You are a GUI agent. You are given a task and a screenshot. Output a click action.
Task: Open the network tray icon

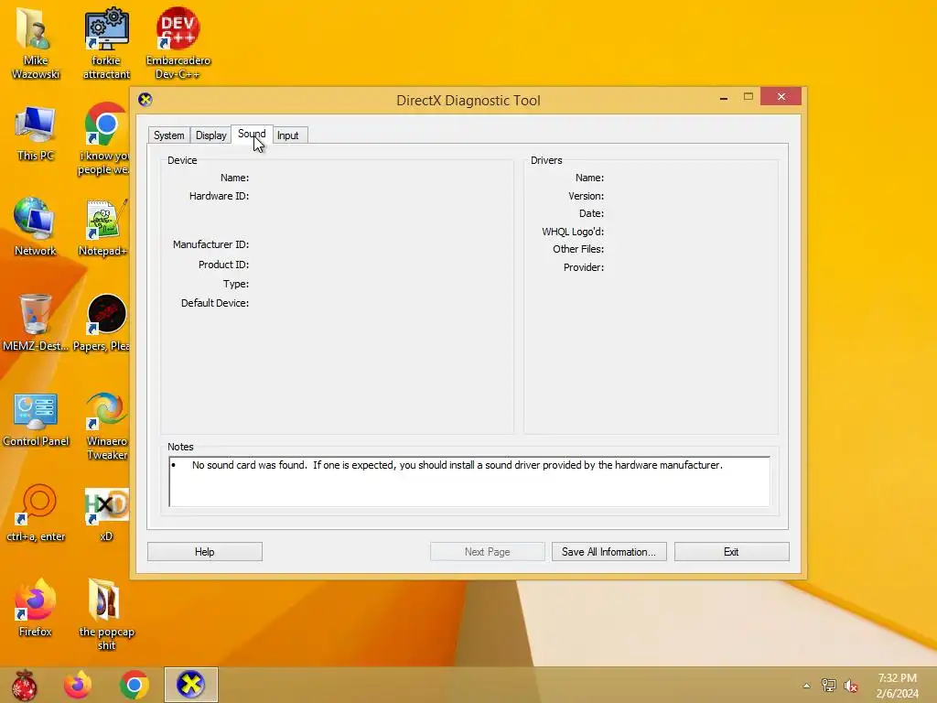click(x=829, y=686)
